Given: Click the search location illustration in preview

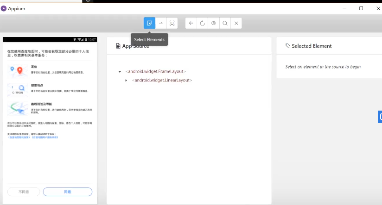Looking at the screenshot, I should [17, 89].
